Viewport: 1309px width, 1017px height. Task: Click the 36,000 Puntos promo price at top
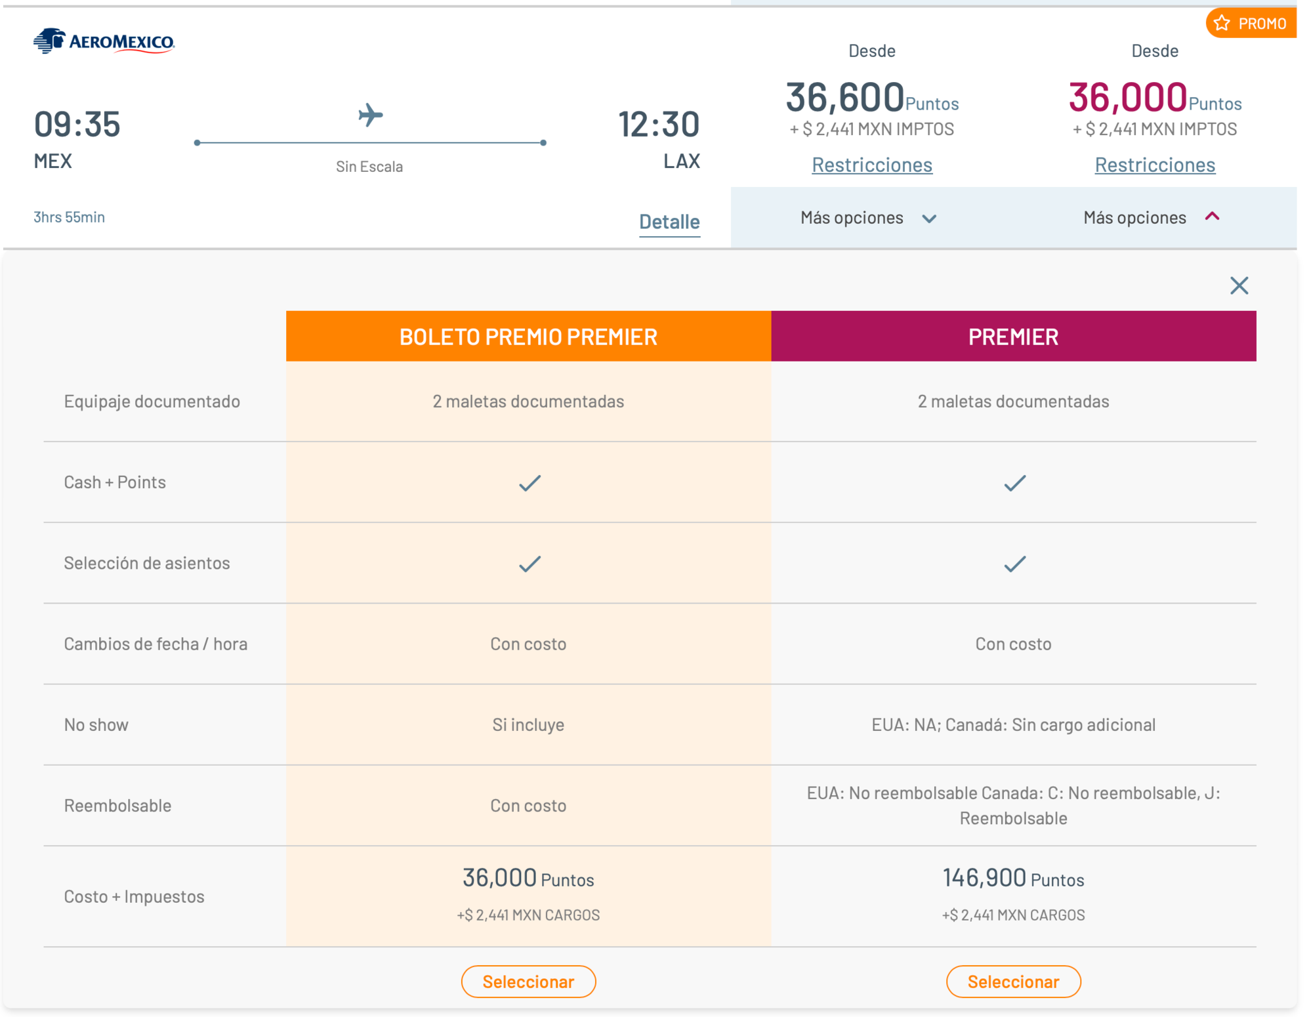pyautogui.click(x=1155, y=97)
